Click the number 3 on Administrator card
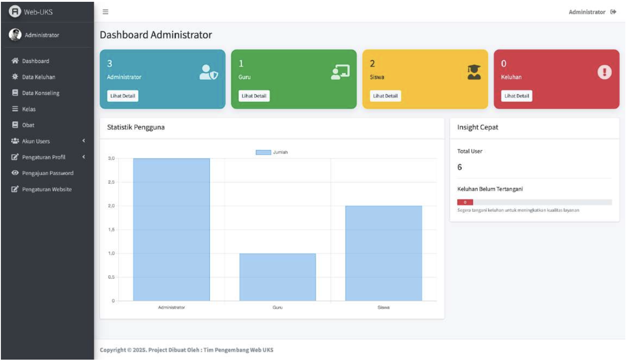Viewport: 628px width, 361px height. [109, 64]
